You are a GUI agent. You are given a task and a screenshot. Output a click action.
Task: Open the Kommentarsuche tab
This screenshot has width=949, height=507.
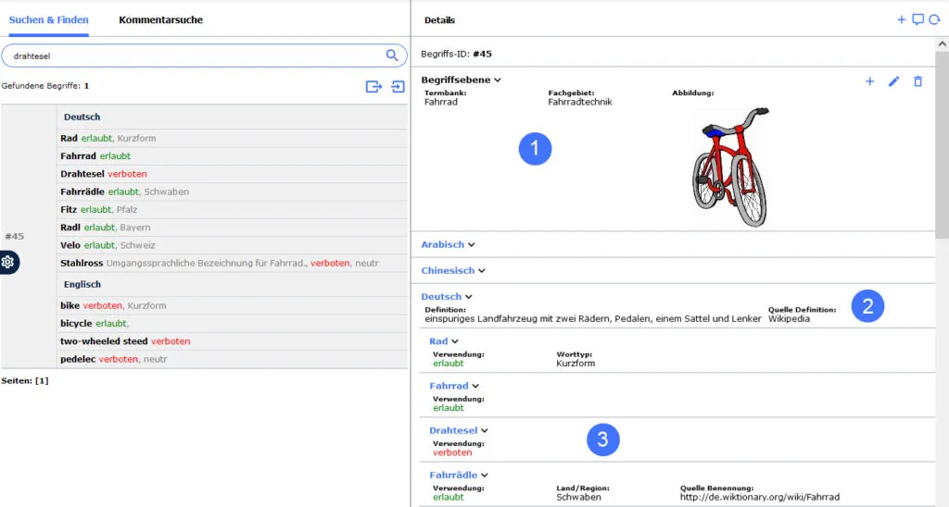(x=161, y=20)
